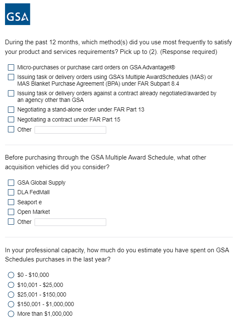Tick Negotiating a contract under FAR Part 15
Screen dimensions: 237x327
[x=11, y=119]
